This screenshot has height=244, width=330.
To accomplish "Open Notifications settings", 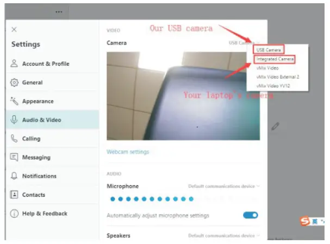I will (x=53, y=176).
